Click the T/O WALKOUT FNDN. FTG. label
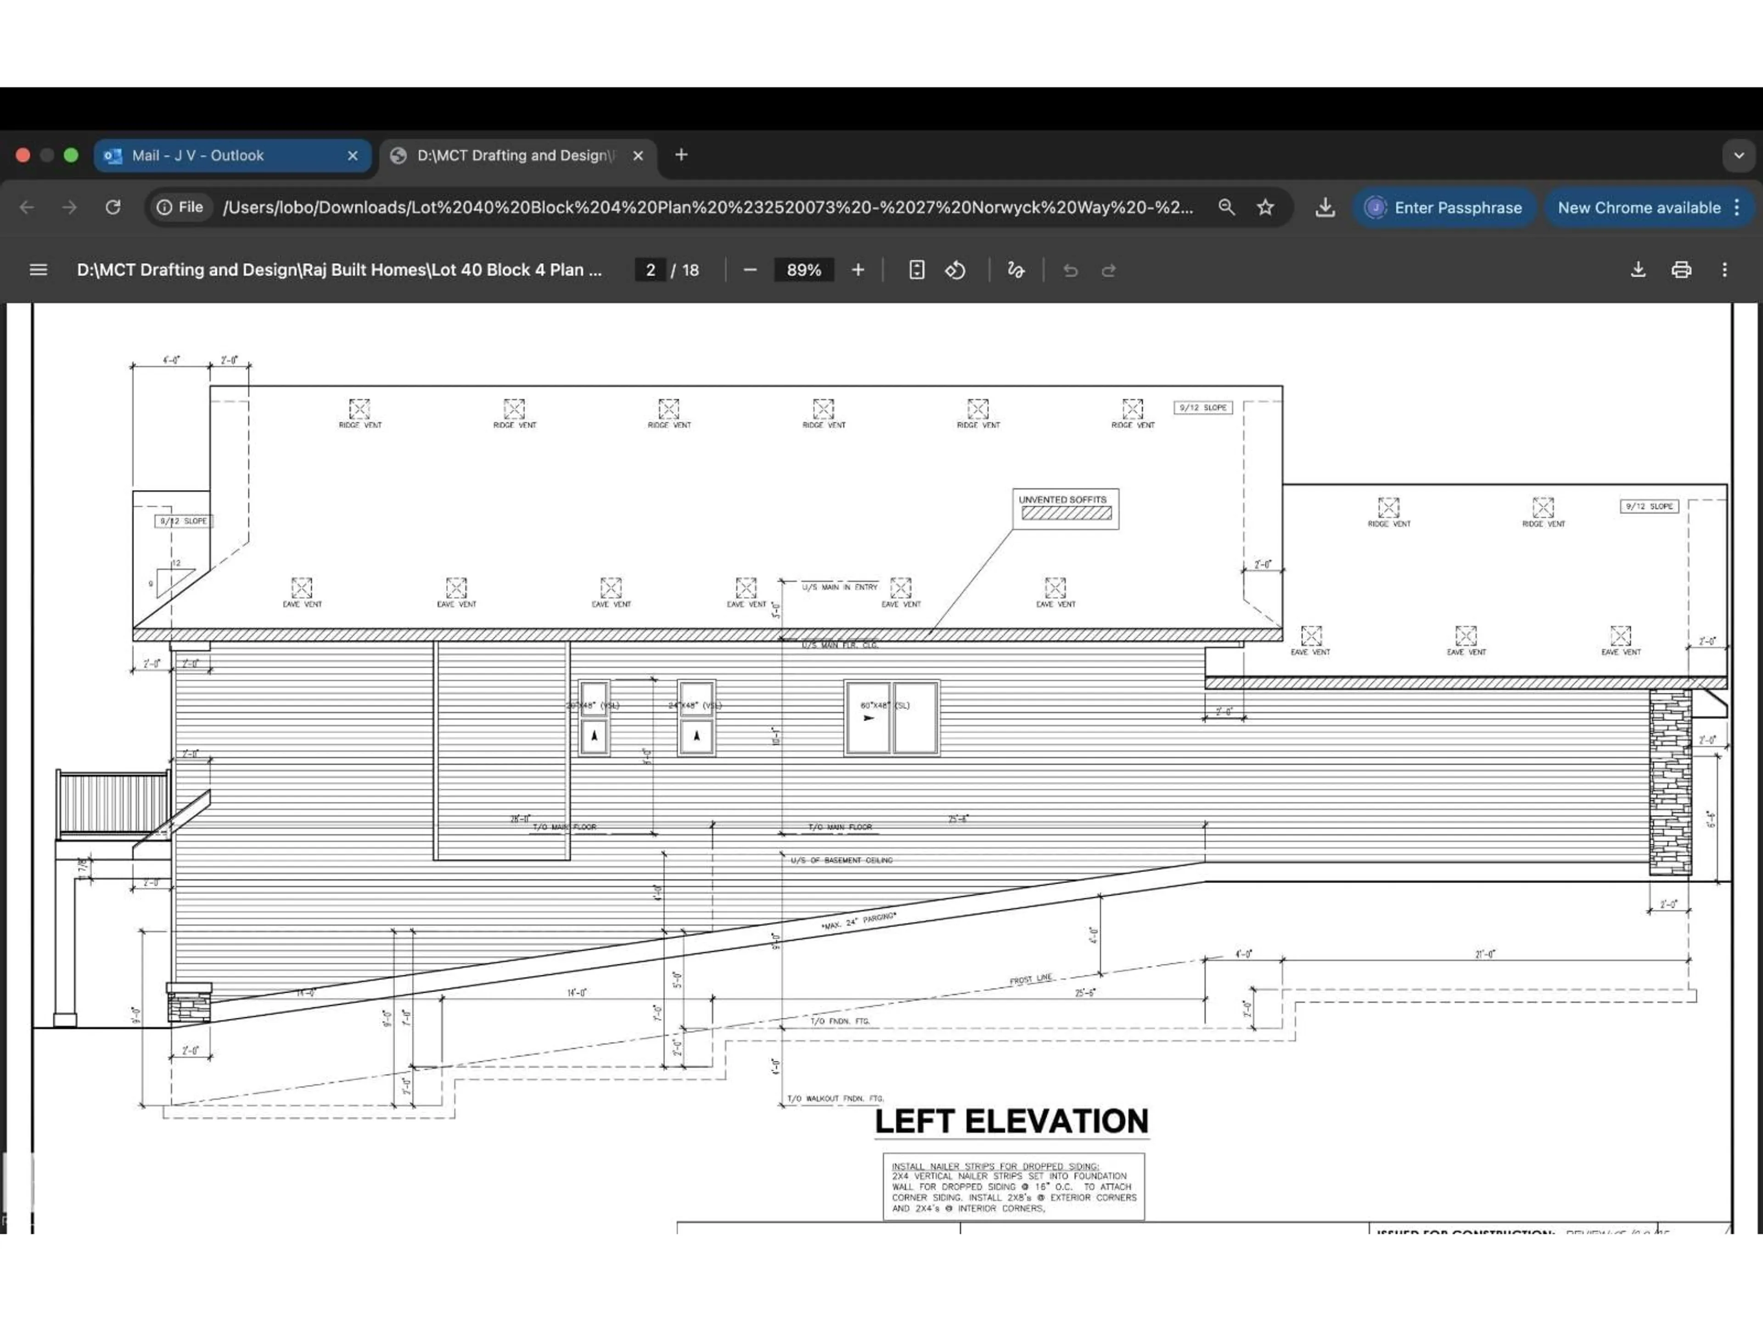The image size is (1763, 1322). coord(835,1098)
